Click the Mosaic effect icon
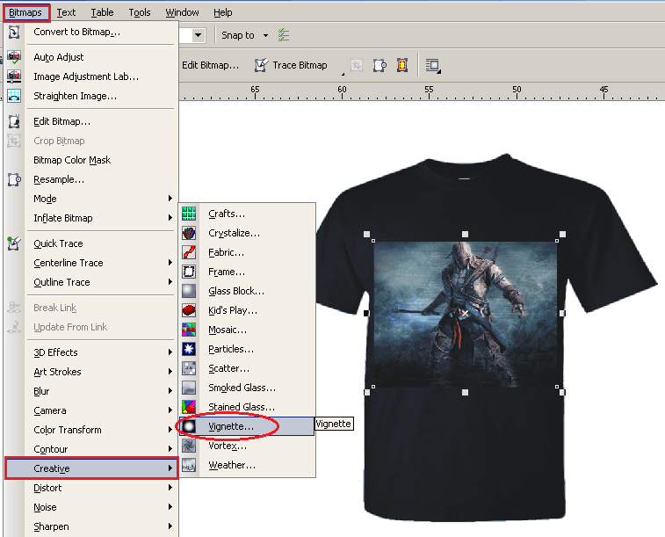The height and width of the screenshot is (537, 665). pos(189,330)
